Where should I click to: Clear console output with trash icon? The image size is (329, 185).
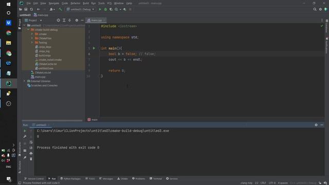pyautogui.click(x=31, y=159)
